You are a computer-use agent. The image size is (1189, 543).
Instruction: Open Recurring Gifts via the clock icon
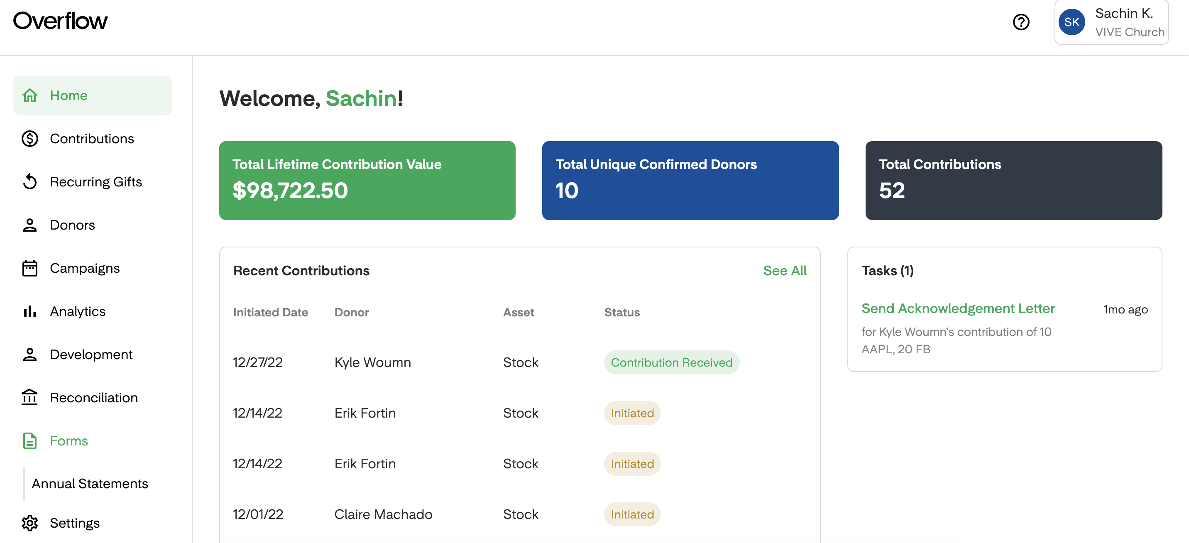[29, 182]
